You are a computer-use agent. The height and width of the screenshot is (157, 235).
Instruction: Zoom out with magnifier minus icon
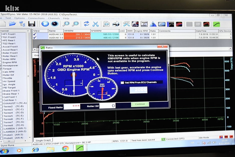(x=75, y=24)
